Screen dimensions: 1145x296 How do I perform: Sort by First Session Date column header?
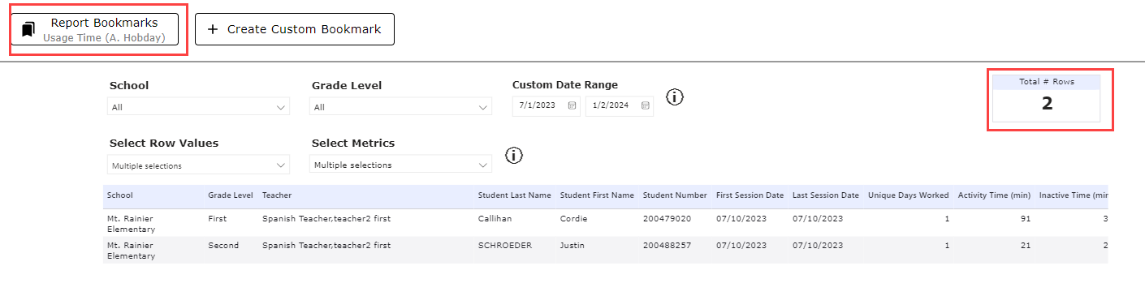click(750, 195)
